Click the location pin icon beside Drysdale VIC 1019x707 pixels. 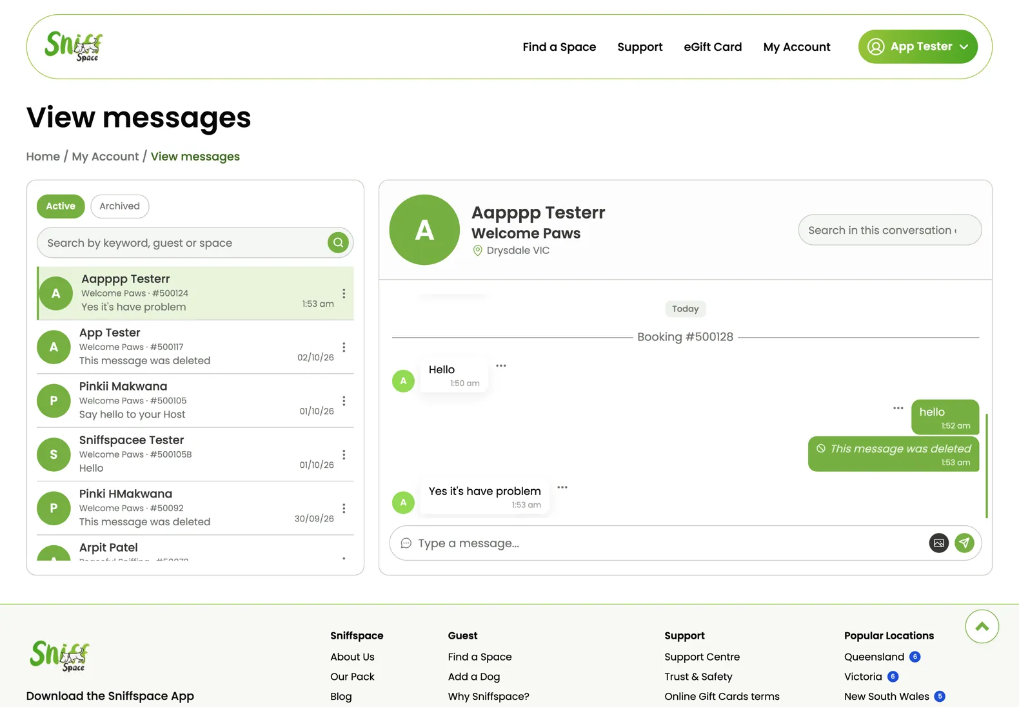(477, 251)
